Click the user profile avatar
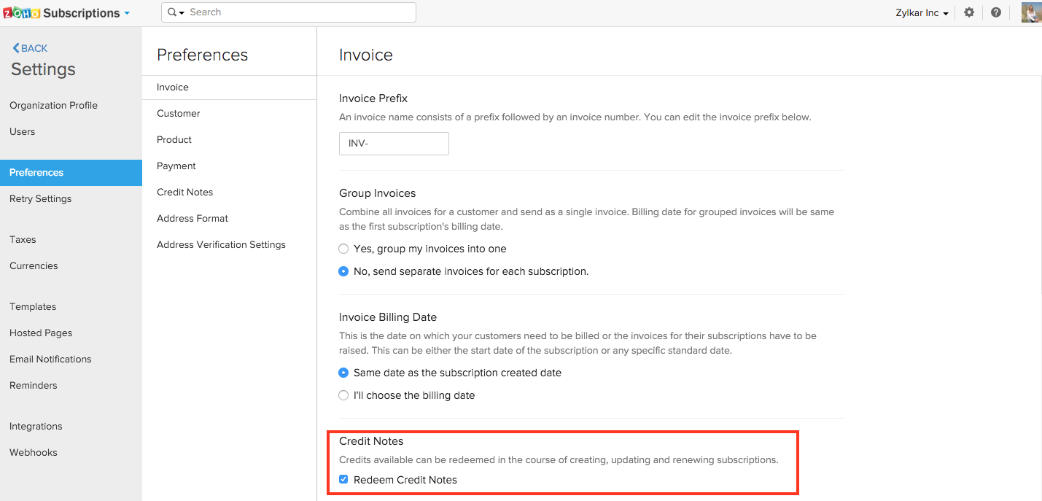Screen dimensions: 1042x501 (x=1031, y=12)
